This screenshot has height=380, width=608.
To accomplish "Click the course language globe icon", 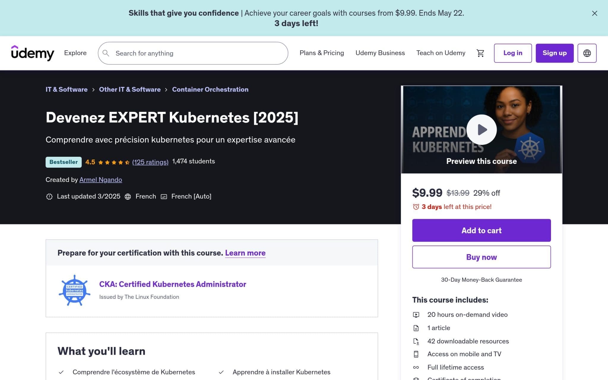I will coord(128,197).
